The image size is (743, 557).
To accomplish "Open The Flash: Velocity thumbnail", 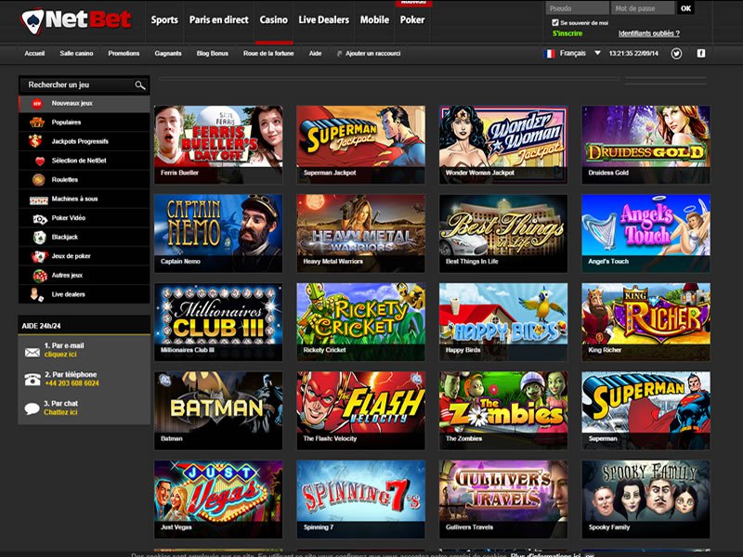I will [360, 410].
